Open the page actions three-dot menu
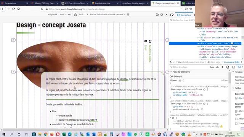This screenshot has height=137, width=244. tap(181, 9)
